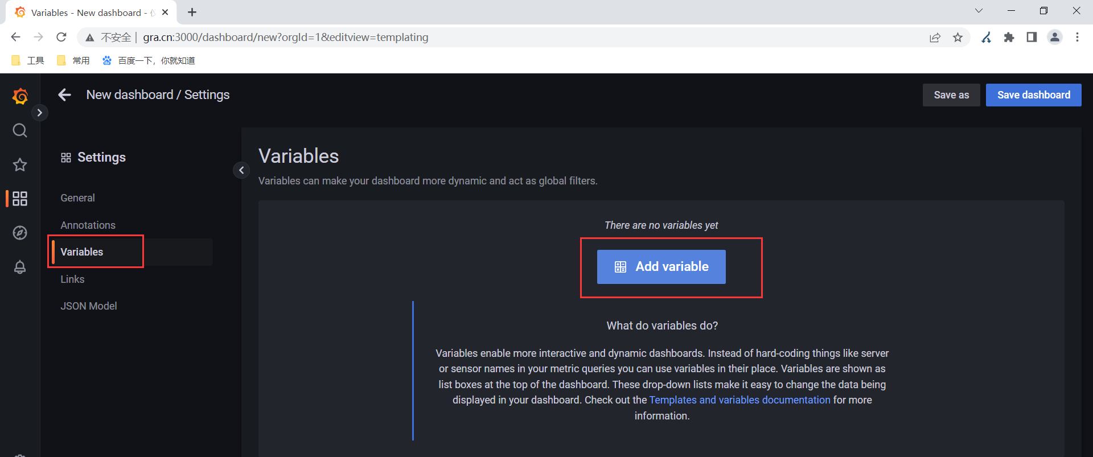Open the Chrome three-dot menu

pyautogui.click(x=1077, y=38)
